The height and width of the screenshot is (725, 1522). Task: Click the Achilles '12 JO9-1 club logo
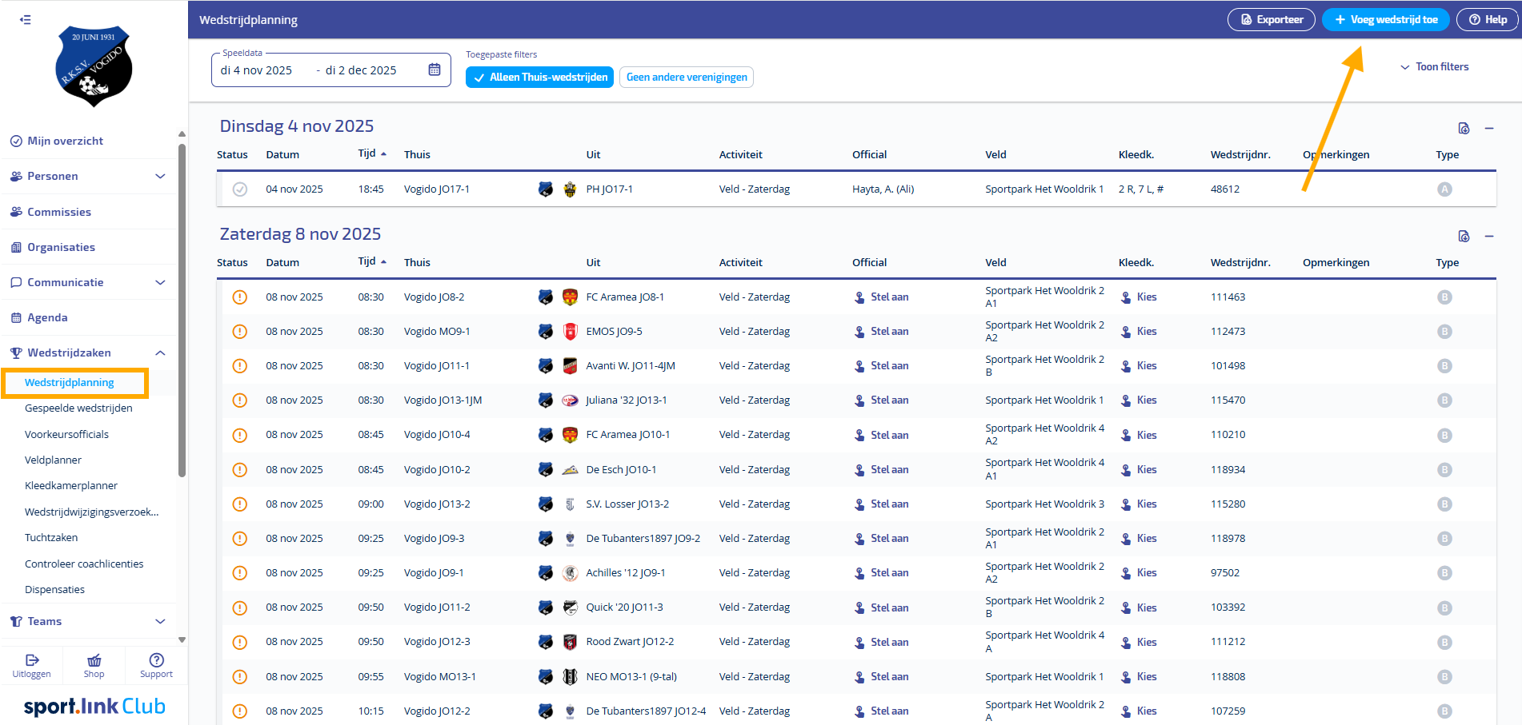[x=570, y=573]
